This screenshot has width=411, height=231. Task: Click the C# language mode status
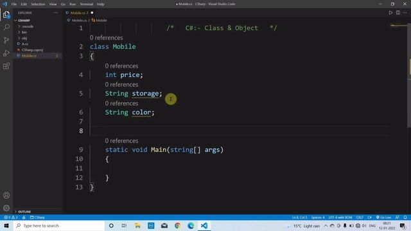[x=370, y=218]
